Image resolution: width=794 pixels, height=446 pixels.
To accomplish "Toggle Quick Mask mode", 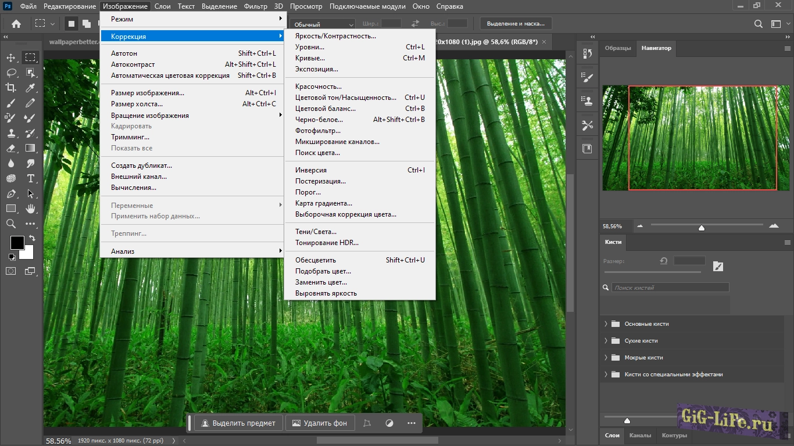I will 11,271.
